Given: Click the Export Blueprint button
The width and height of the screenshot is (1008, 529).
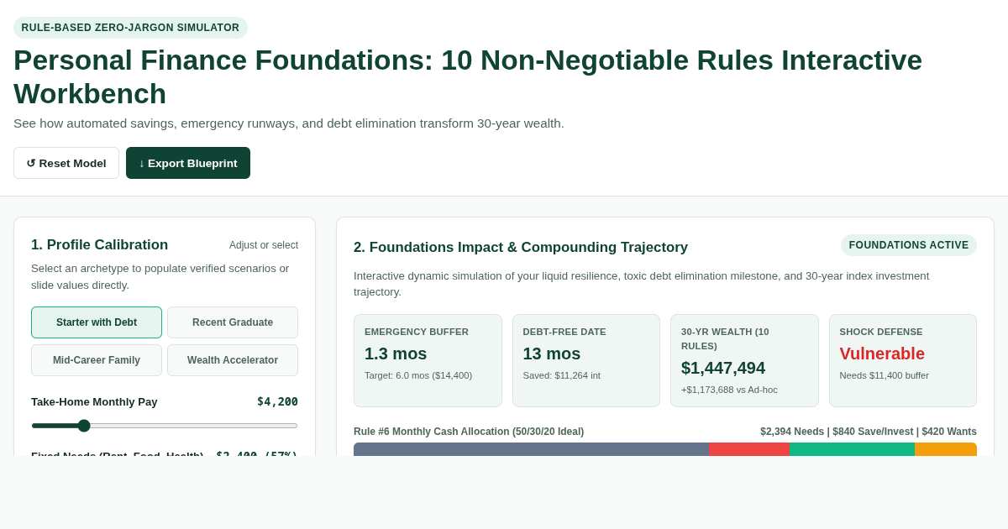Looking at the screenshot, I should coord(188,163).
